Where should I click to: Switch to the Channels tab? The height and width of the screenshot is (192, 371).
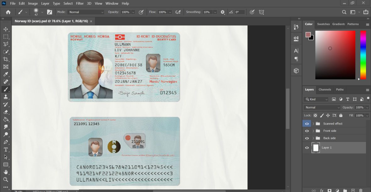(325, 89)
